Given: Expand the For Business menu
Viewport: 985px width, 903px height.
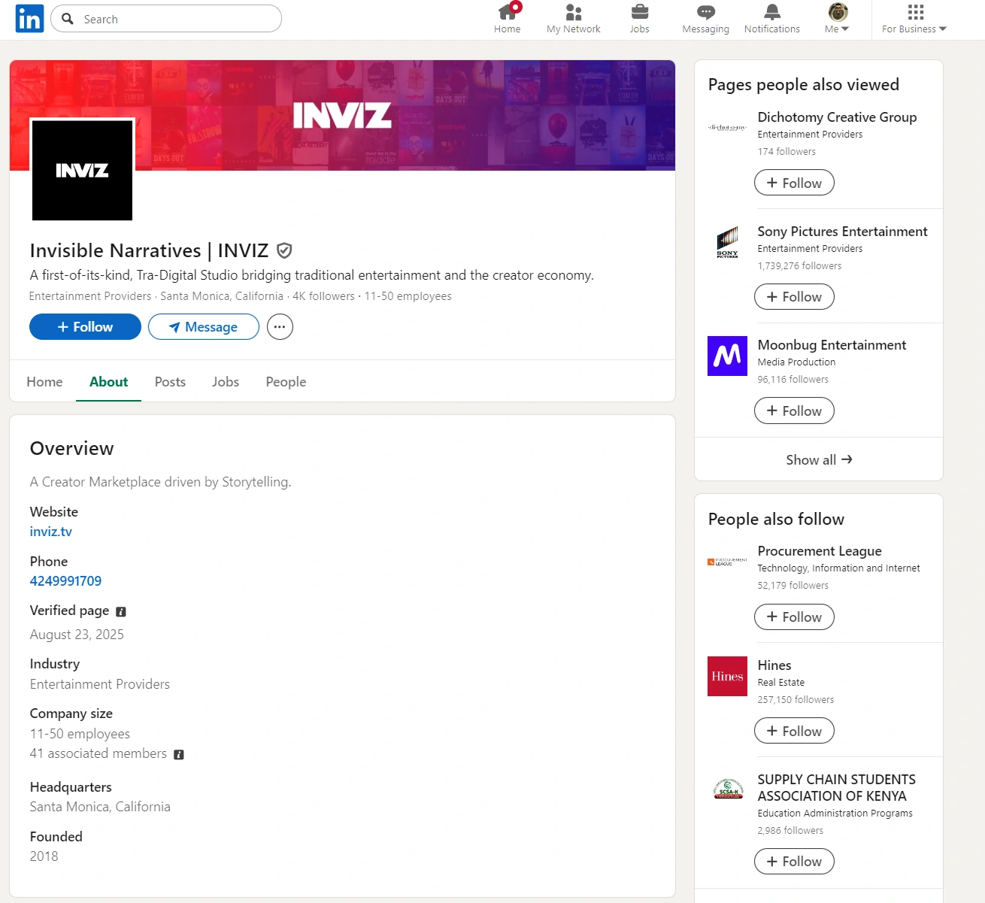Looking at the screenshot, I should 914,19.
